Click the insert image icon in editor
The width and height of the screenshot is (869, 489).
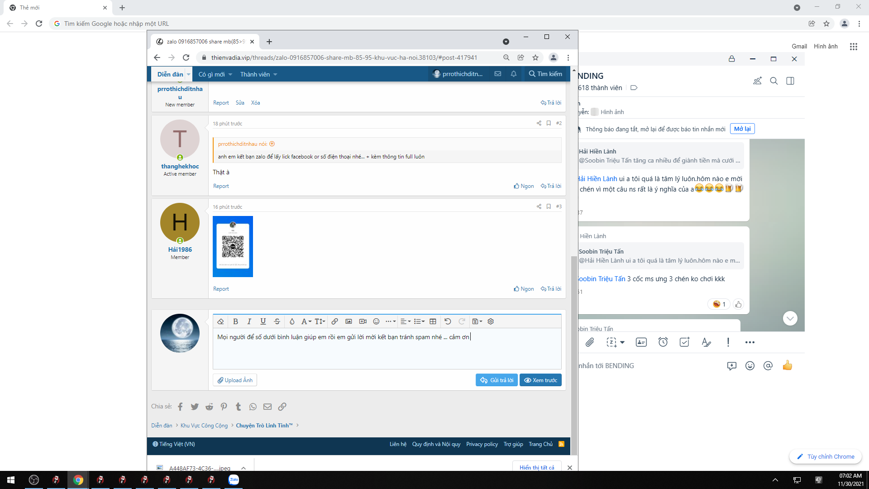pos(349,321)
